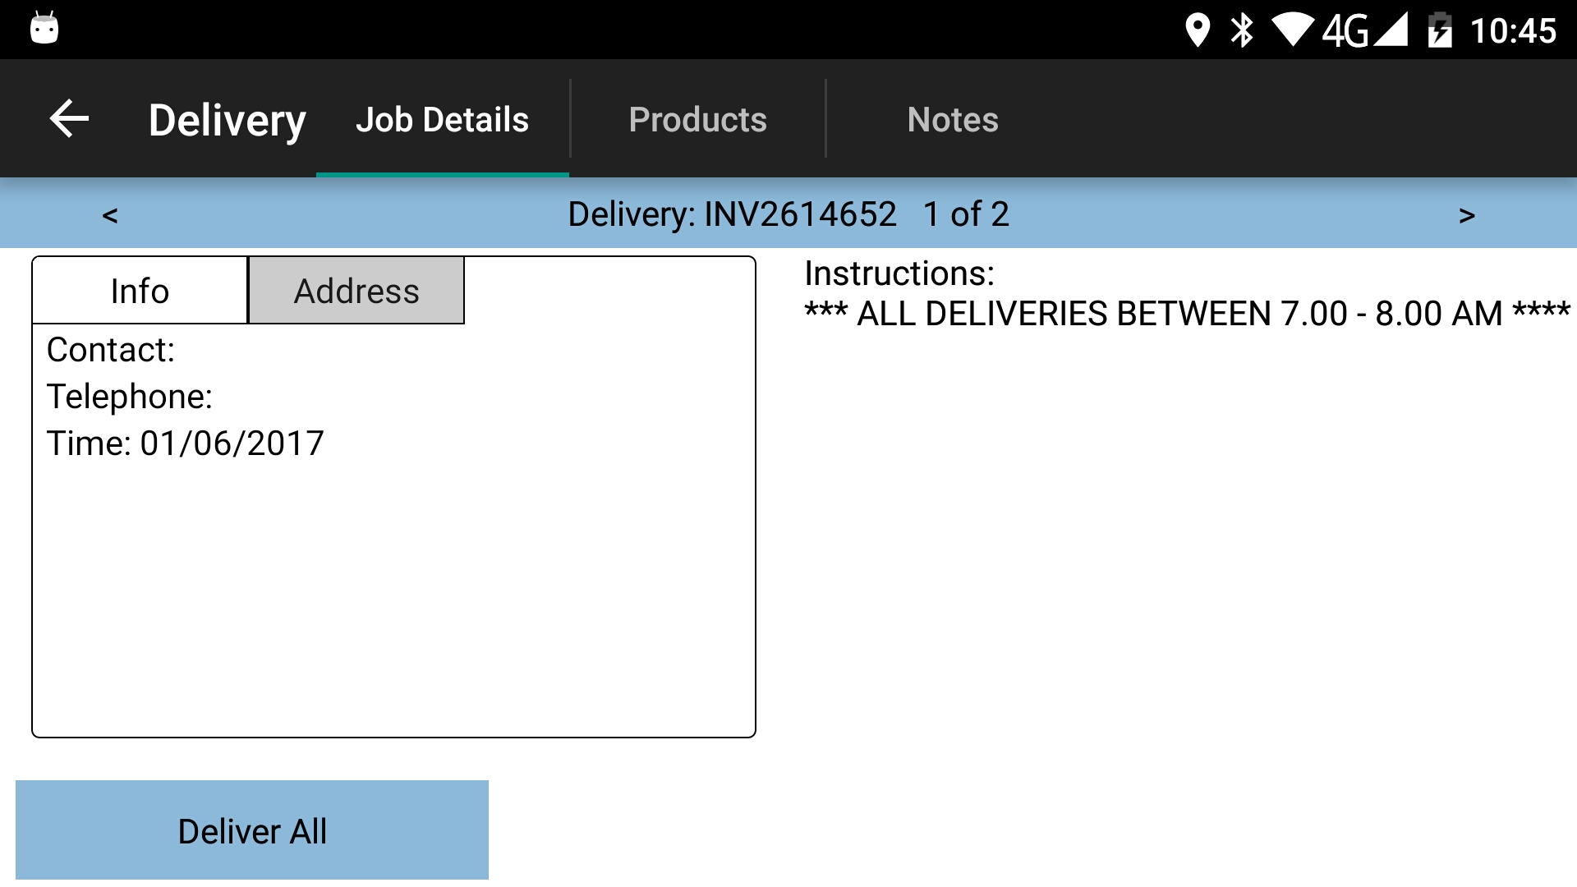The height and width of the screenshot is (887, 1577).
Task: Switch to the Products tab
Action: coord(697,119)
